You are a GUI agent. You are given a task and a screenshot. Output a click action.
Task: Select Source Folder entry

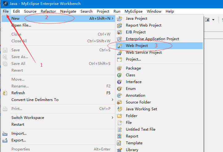(x=159, y=102)
